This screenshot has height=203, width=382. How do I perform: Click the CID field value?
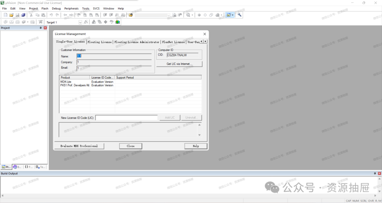pos(183,55)
